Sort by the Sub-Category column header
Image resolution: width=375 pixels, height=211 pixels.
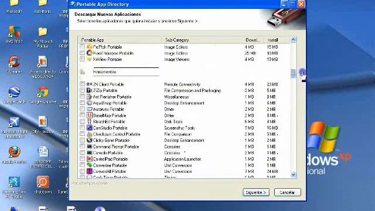(202, 40)
